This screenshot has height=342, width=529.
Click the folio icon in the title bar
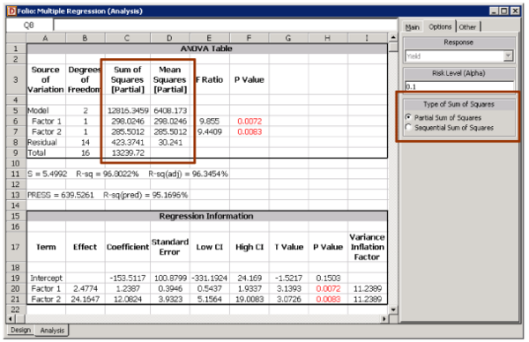pyautogui.click(x=11, y=11)
